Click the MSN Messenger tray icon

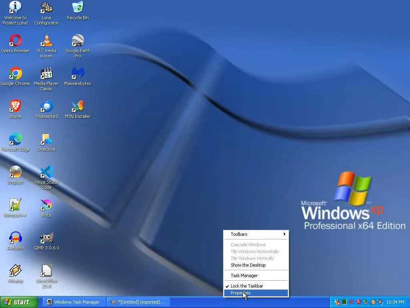click(x=337, y=302)
